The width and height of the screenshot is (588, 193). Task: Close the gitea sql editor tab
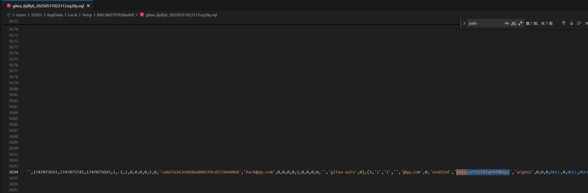pos(88,6)
